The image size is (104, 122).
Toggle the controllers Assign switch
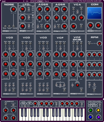100,105
